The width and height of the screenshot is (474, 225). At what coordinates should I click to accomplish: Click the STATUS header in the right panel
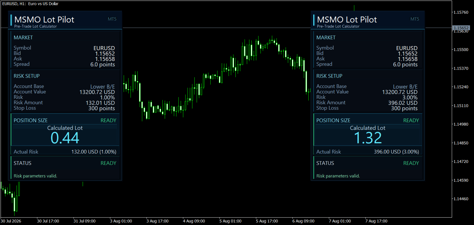coord(325,163)
